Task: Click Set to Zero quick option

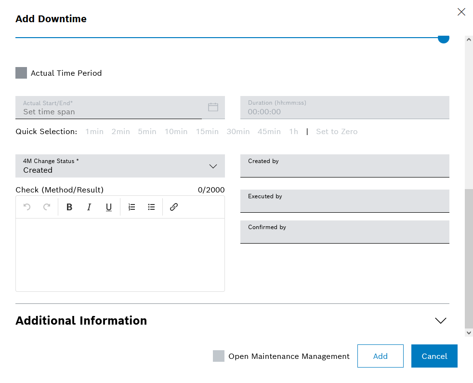Action: tap(337, 132)
